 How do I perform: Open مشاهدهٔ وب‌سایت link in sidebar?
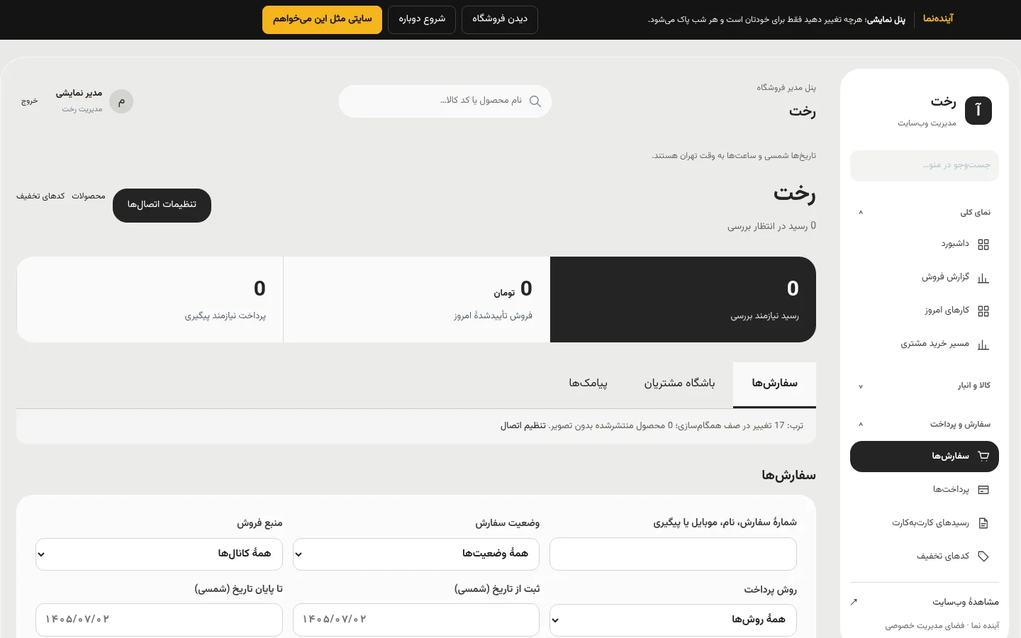click(925, 602)
